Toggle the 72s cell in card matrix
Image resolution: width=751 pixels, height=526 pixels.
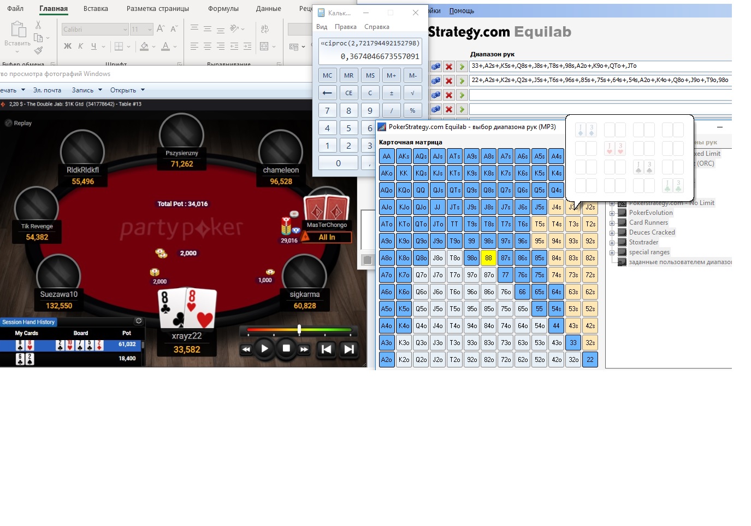point(590,275)
